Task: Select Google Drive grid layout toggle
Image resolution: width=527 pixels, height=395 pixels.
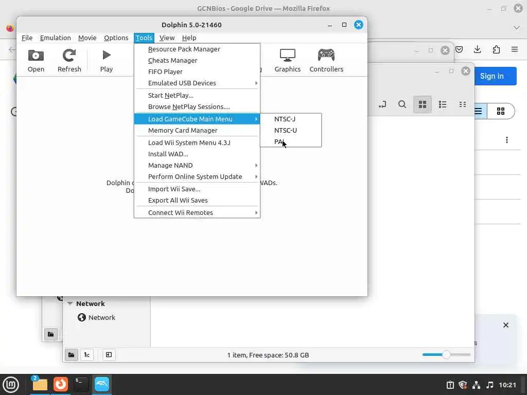Action: pos(501,111)
